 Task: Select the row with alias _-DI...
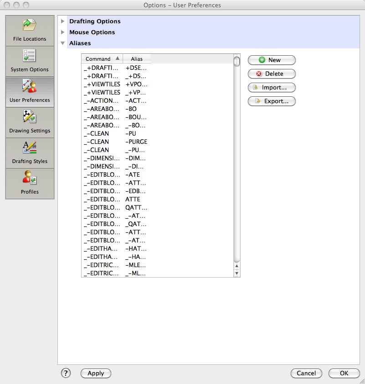tap(158, 167)
